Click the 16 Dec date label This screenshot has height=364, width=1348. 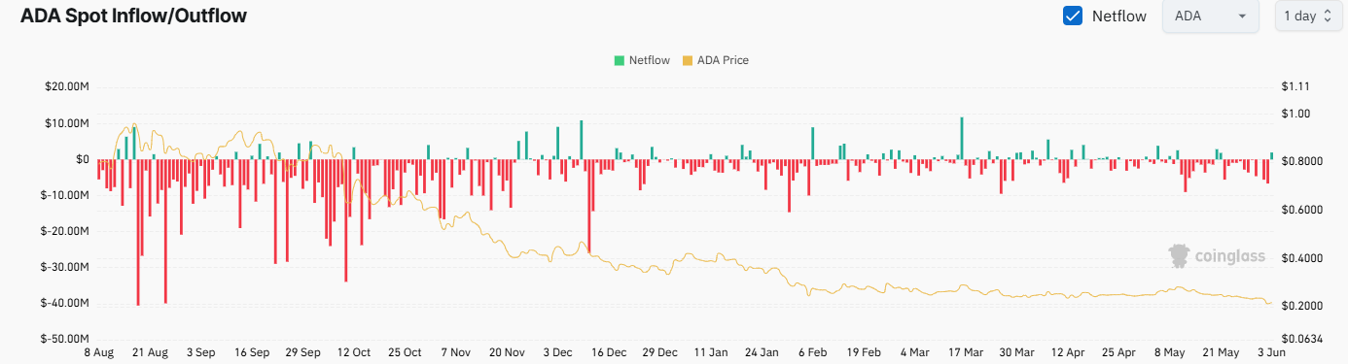(609, 352)
